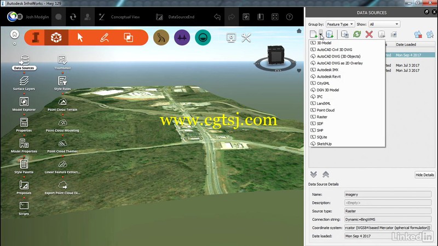Screen dimensions: 438x246
Task: Click the InfraWorks I-beam toolbar icon
Action: [36, 37]
